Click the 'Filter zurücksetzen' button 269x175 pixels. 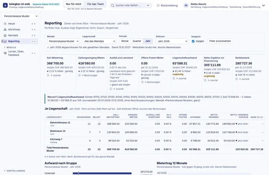pos(220,41)
